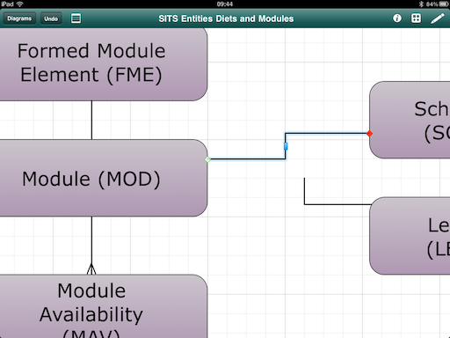Tap the title SITS Entities Diets and Modules
The image size is (450, 338).
coord(226,18)
